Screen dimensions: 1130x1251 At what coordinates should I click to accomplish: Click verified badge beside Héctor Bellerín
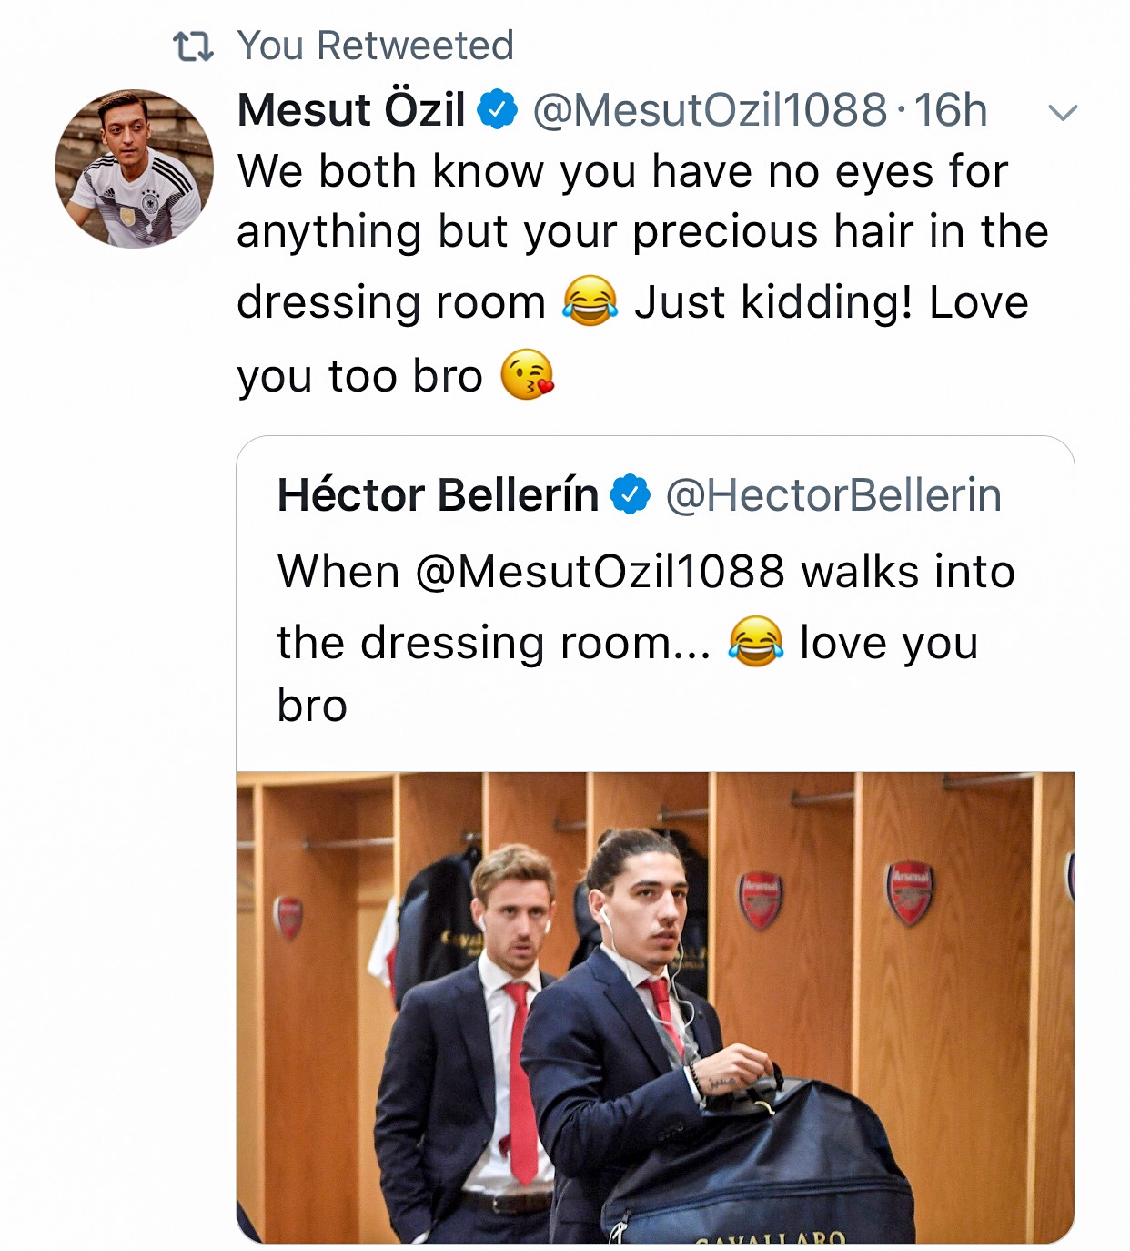631,495
